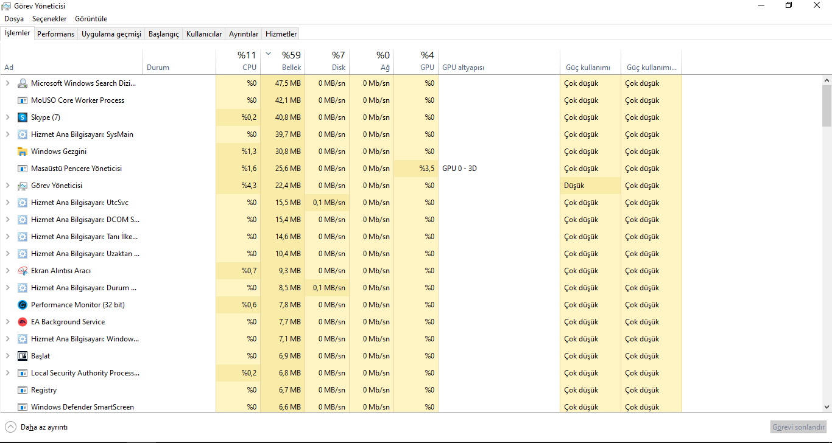
Task: Click the vertical scrollbar down arrow
Action: [827, 407]
